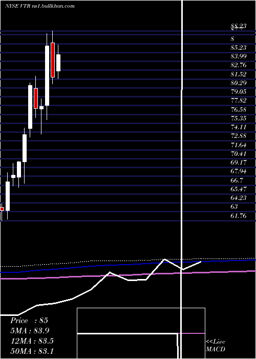This screenshot has height=359, width=256.
Task: Select the 65.47 price axis label
Action: pyautogui.click(x=239, y=189)
